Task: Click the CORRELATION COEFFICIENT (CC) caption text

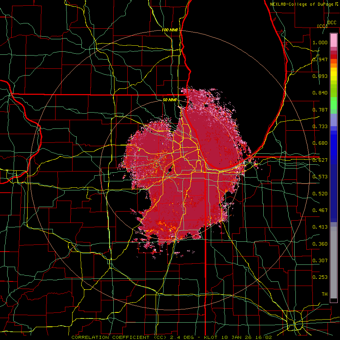Action: pyautogui.click(x=119, y=337)
